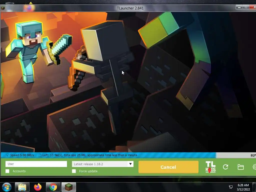Open the TL Mods icon
The width and height of the screenshot is (256, 192).
tap(210, 167)
